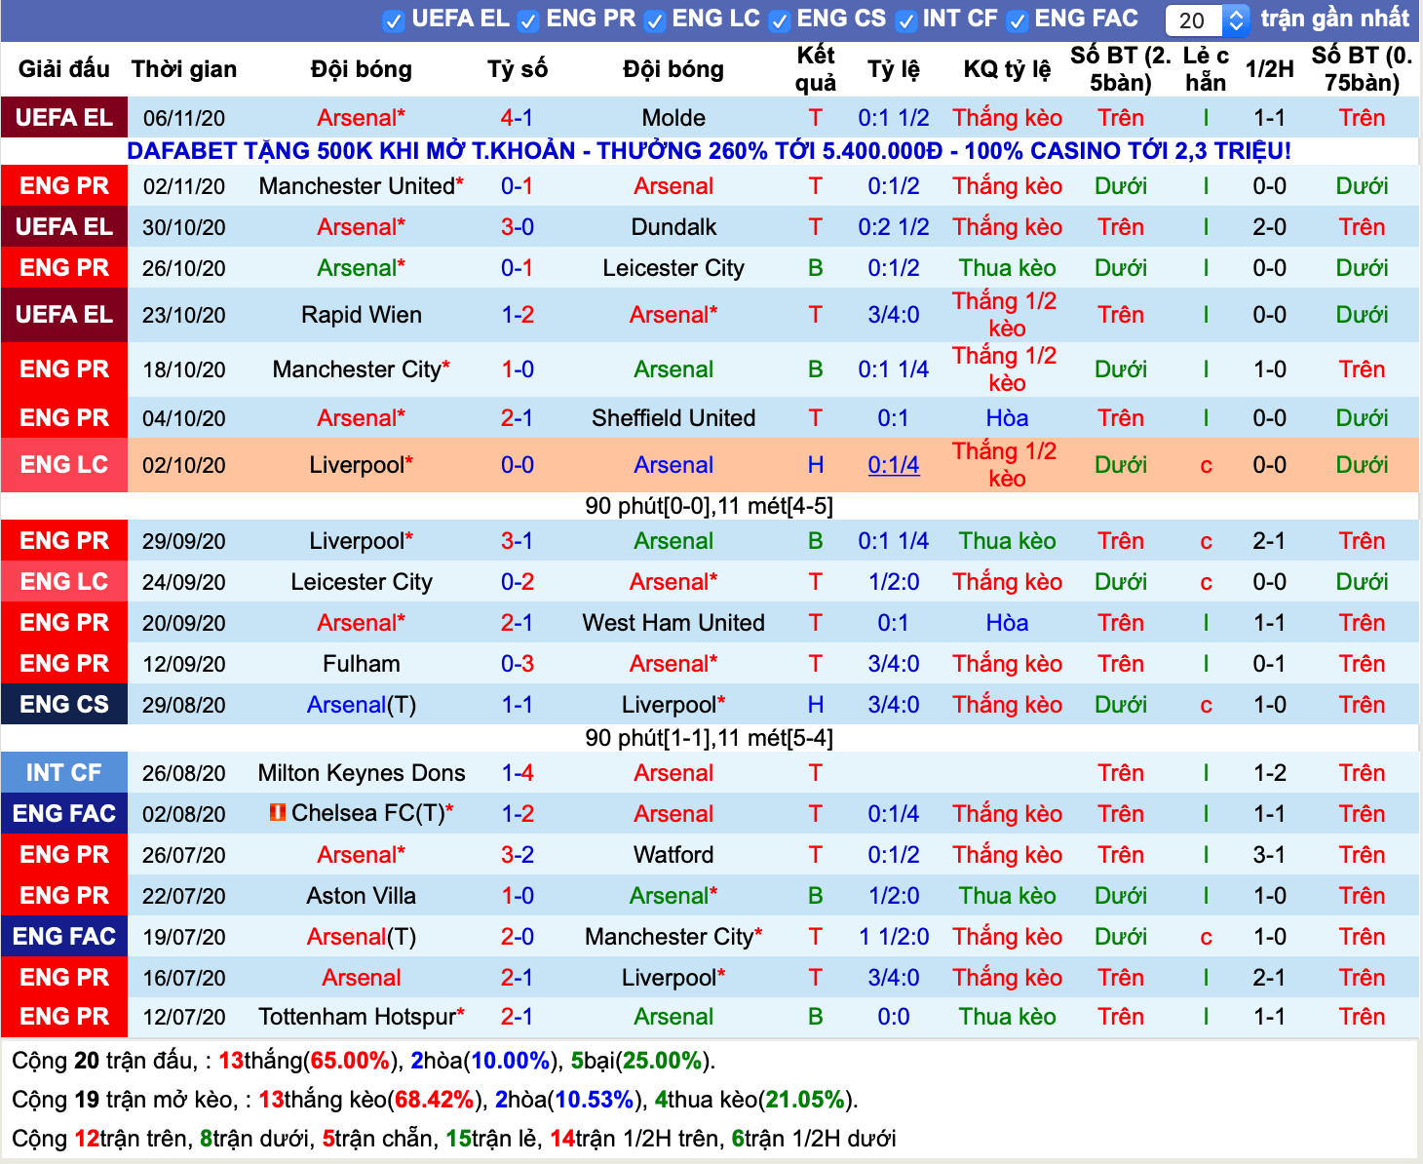Click the underlined 0:1/4 odds link
Image resolution: width=1423 pixels, height=1164 pixels.
[x=894, y=465]
